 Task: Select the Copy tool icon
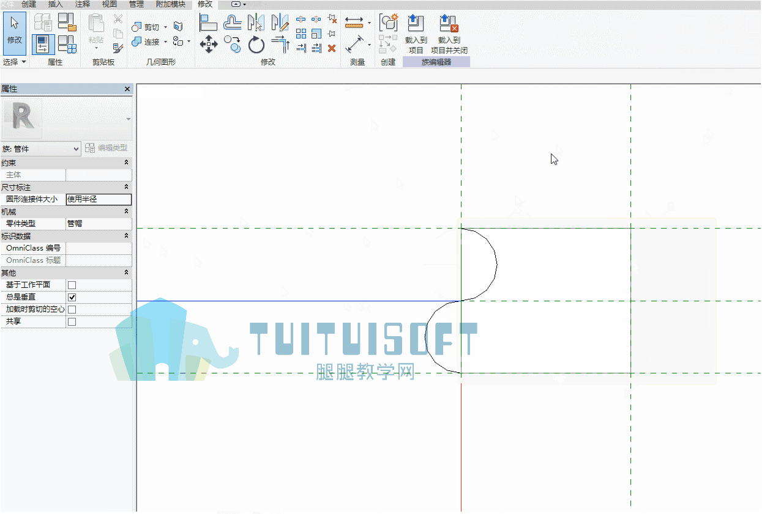click(232, 44)
